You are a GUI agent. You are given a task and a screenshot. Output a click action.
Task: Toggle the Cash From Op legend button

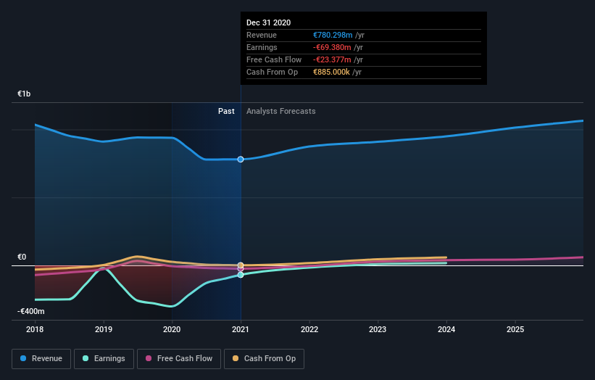[264, 359]
